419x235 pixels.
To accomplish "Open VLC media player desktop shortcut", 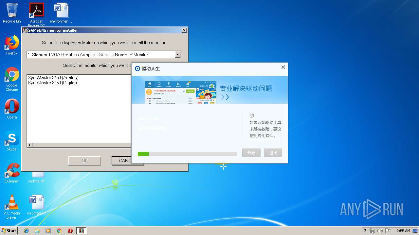I will (12, 207).
